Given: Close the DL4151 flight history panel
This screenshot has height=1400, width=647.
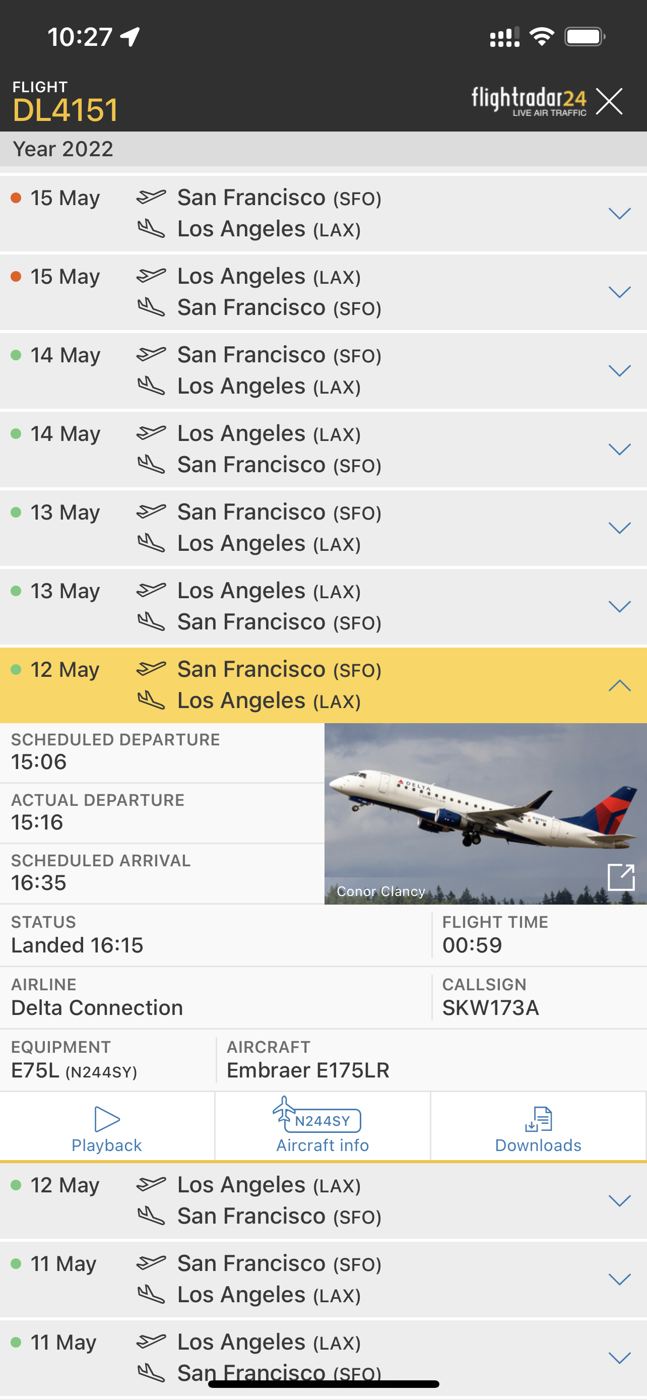Looking at the screenshot, I should point(609,102).
